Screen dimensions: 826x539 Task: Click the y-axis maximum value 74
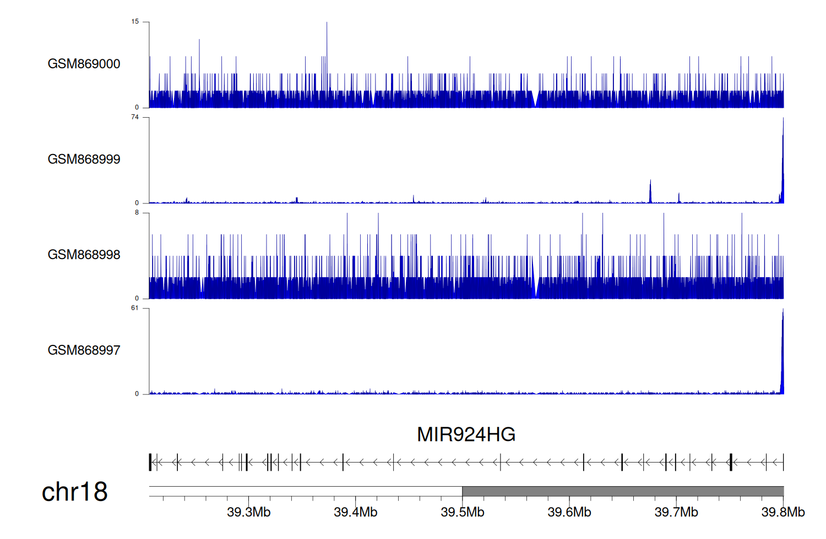click(x=135, y=117)
